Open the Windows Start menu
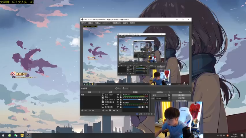The height and width of the screenshot is (138, 246). click(x=3, y=136)
